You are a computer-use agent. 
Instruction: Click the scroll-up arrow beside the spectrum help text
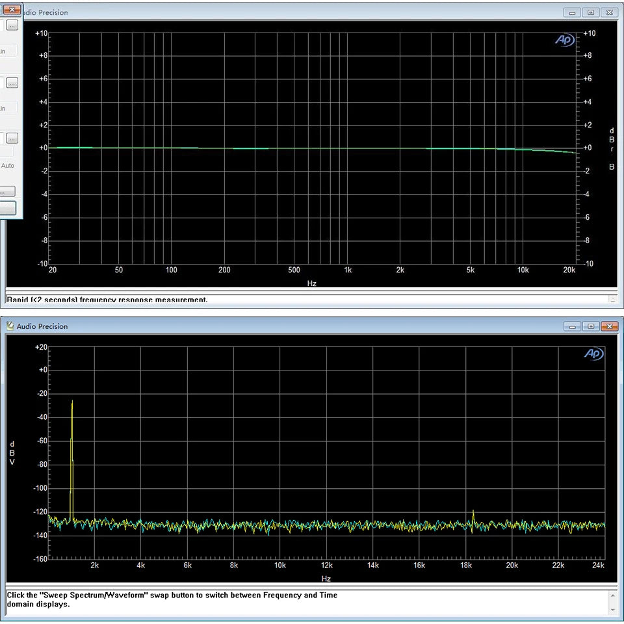click(613, 596)
